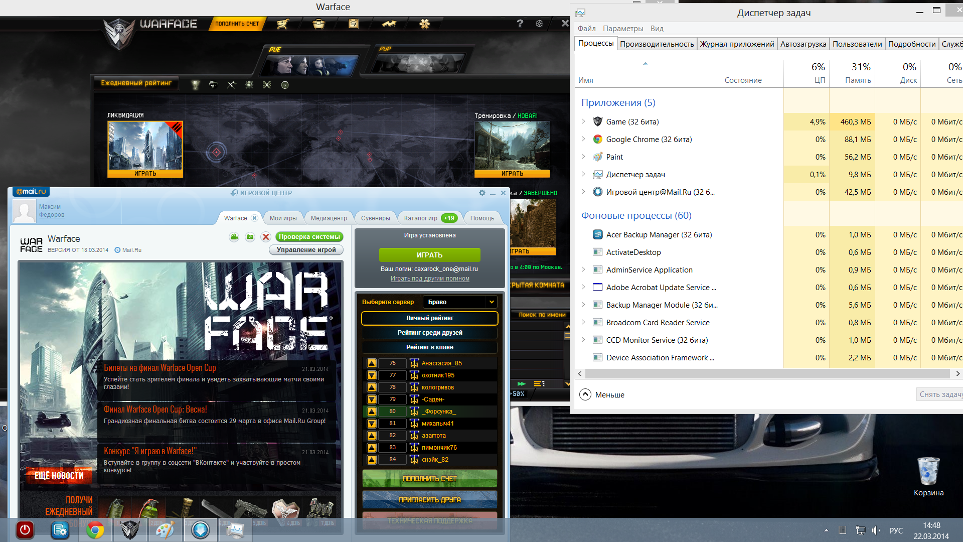Toggle rank arrow for лимончик76 row
The height and width of the screenshot is (542, 963).
[x=372, y=448]
